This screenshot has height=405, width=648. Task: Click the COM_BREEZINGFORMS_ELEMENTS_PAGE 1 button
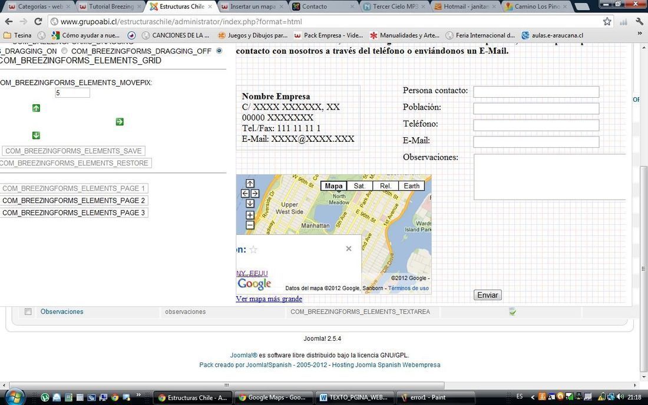pyautogui.click(x=74, y=188)
